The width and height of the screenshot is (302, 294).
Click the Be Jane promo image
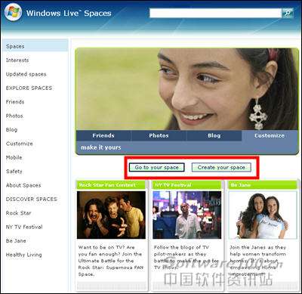pos(263,215)
